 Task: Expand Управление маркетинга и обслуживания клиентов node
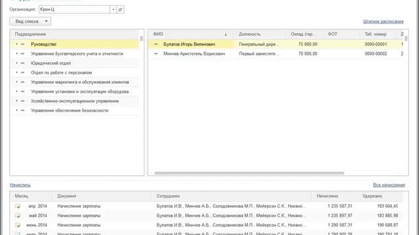[16, 82]
